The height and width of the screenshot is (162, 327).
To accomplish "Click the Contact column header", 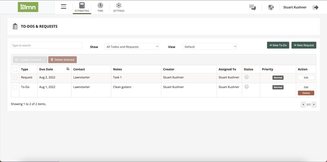I will [x=79, y=69].
